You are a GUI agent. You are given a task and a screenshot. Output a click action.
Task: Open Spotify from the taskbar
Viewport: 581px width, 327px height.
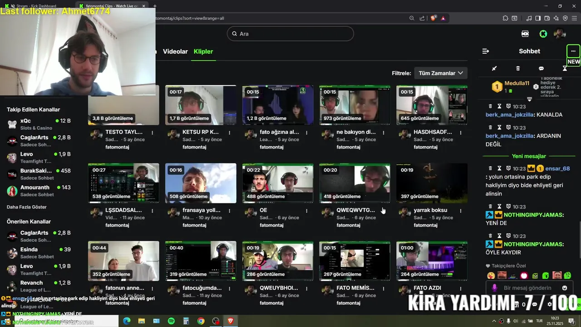tap(171, 321)
